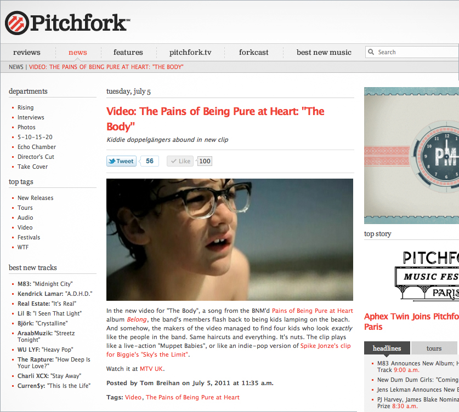Click the Pitchfork Music Festival Paris logo
The width and height of the screenshot is (459, 412).
427,276
